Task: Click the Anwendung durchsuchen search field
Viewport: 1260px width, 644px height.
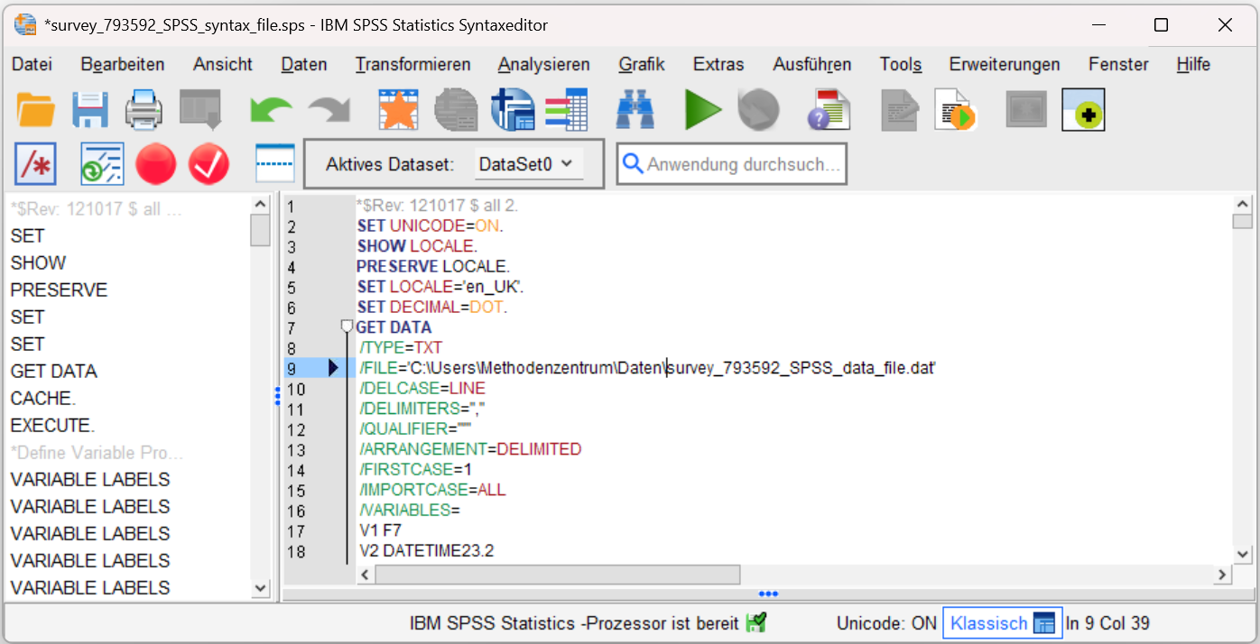Action: pos(742,164)
